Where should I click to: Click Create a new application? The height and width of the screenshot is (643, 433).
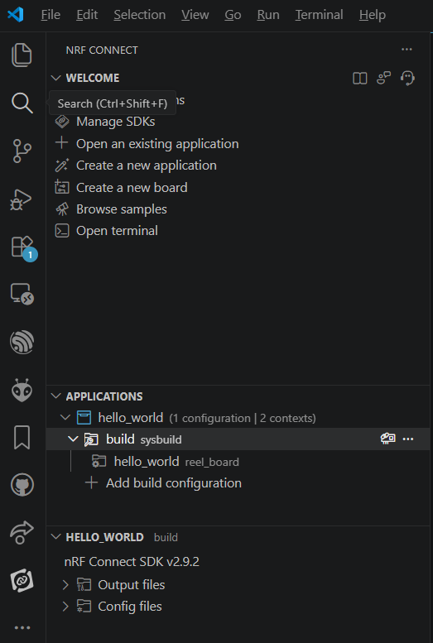pyautogui.click(x=146, y=166)
